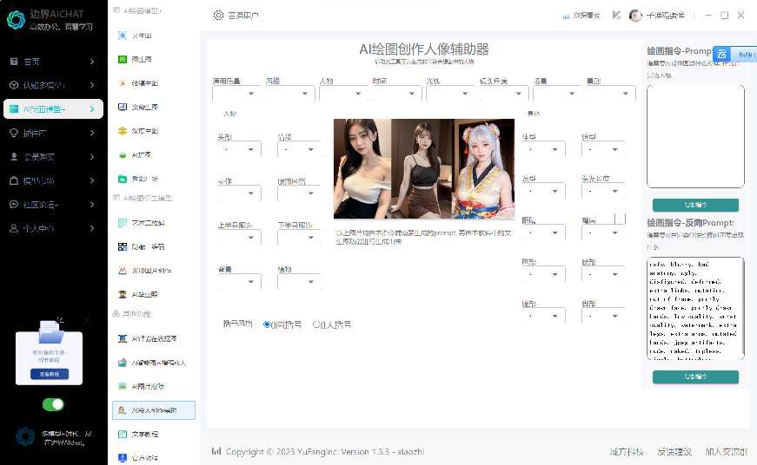Open the 下半身服饰 dropdown
The width and height of the screenshot is (757, 465).
pos(299,237)
